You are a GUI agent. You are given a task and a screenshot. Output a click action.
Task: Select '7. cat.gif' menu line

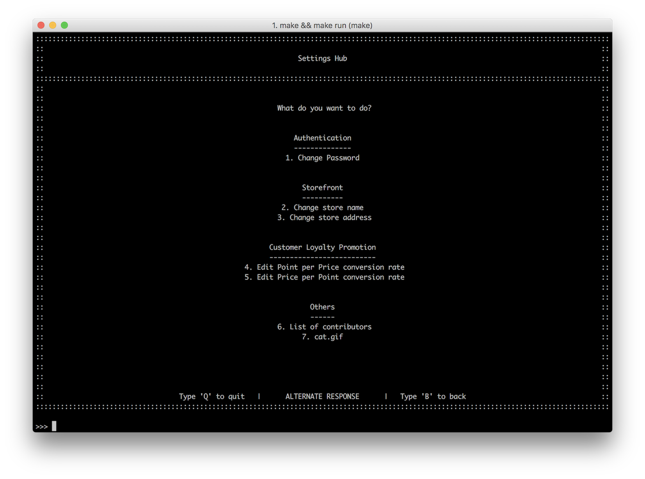322,337
